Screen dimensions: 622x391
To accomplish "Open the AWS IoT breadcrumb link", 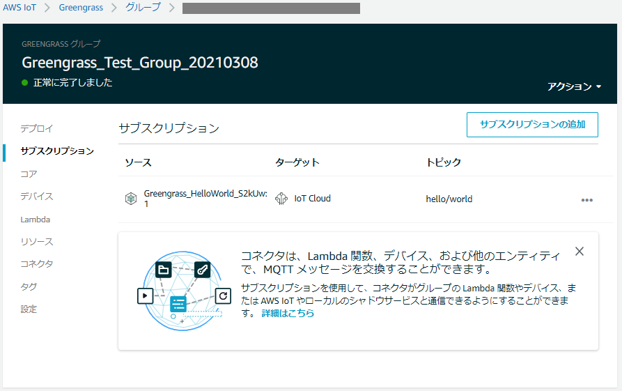I will click(20, 8).
